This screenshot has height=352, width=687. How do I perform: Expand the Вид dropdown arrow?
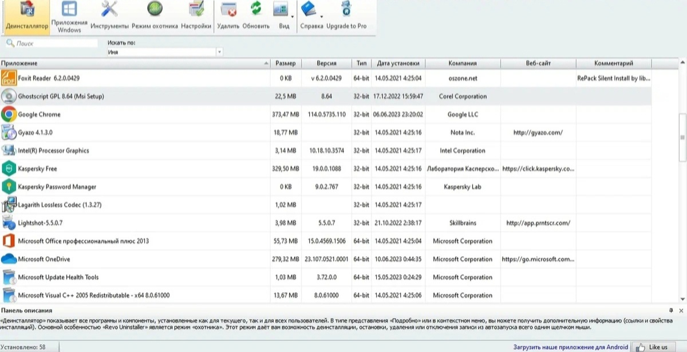click(x=293, y=17)
